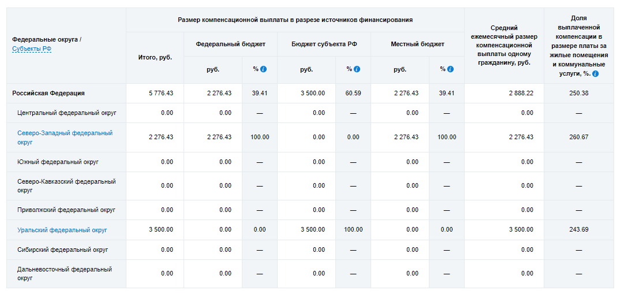Screen dimensions: 628x294
Task: Click the Южный федеральный округ row label
Action: (x=58, y=162)
